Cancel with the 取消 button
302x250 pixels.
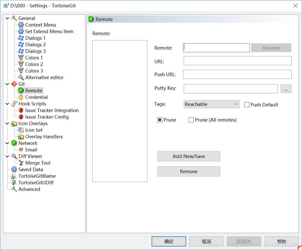pos(207,241)
